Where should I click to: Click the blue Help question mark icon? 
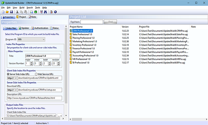tap(55, 12)
